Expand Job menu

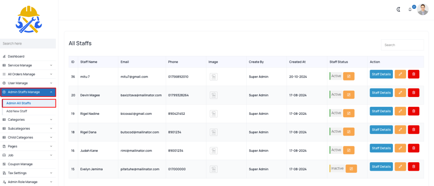tap(28, 155)
